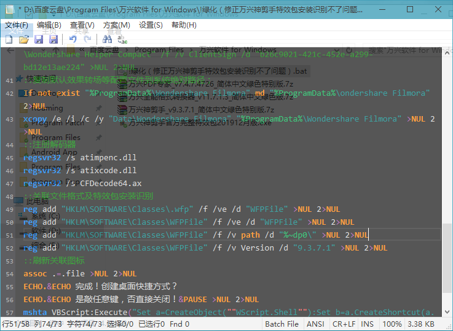Click 'bd12e13ae224' GUID continuation text
Image resolution: width=453 pixels, height=331 pixels.
[53, 67]
